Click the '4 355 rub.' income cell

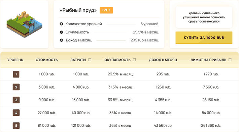click(x=163, y=100)
